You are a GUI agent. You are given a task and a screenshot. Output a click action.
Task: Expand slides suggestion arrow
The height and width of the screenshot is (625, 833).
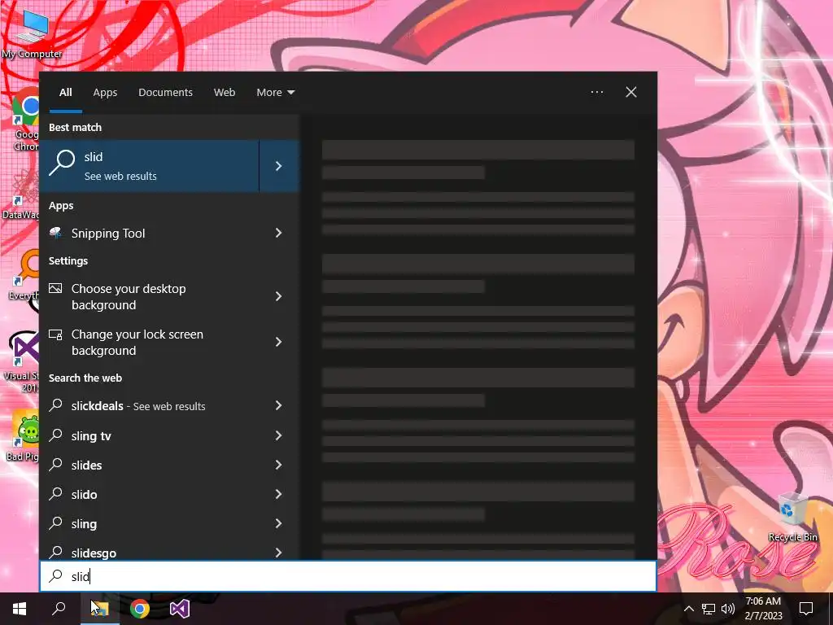pyautogui.click(x=279, y=465)
